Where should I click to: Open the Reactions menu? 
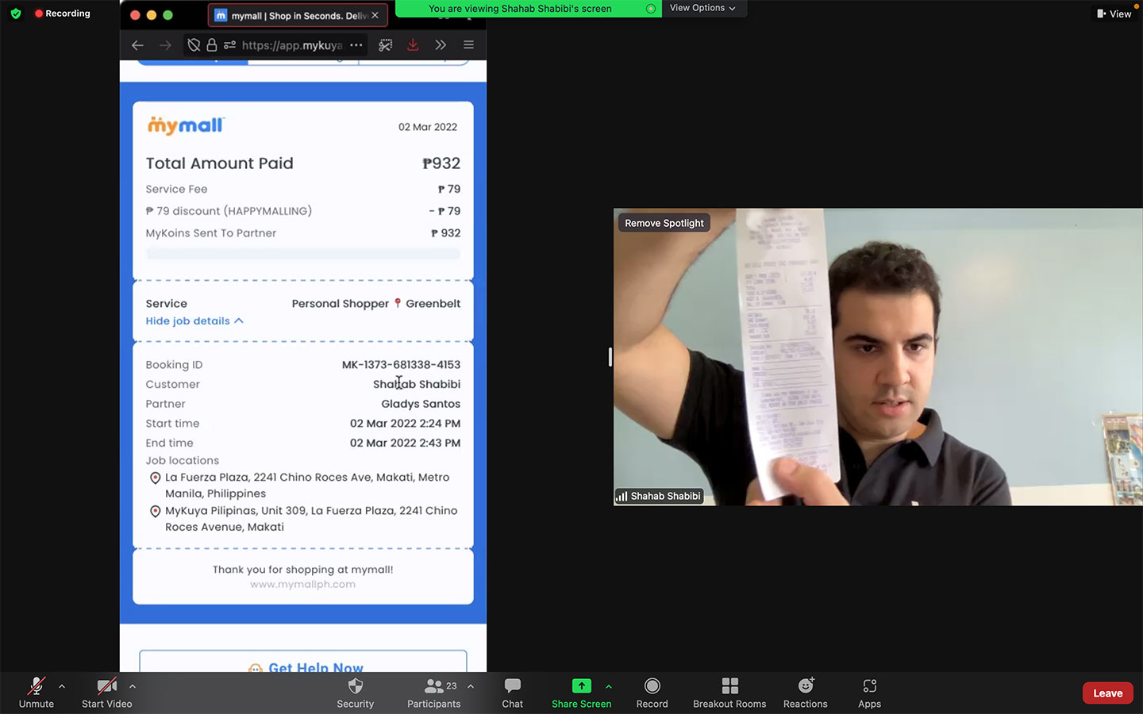pos(805,692)
